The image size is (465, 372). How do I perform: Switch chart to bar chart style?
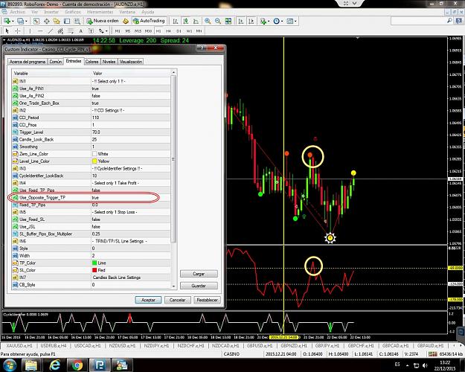point(176,21)
